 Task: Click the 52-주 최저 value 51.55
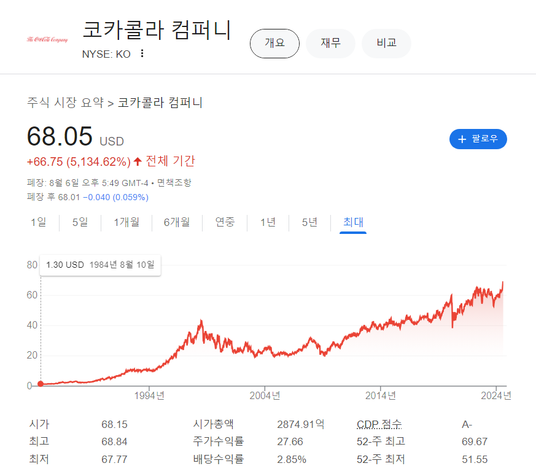[475, 459]
